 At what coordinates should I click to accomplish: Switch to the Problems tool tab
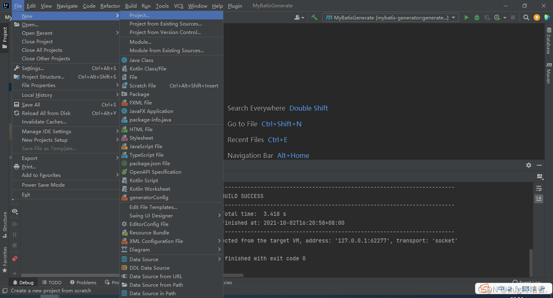83,282
